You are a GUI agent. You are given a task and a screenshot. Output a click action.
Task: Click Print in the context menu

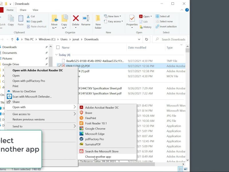(41, 86)
